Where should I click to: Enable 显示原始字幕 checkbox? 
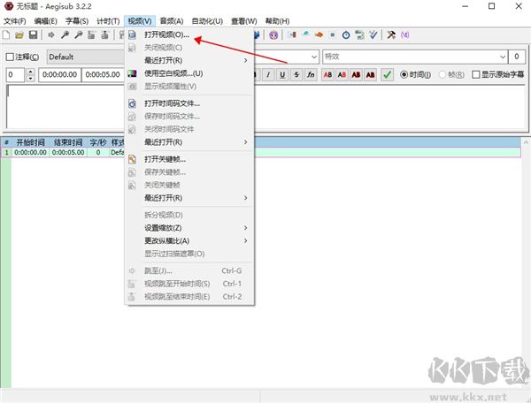[476, 75]
